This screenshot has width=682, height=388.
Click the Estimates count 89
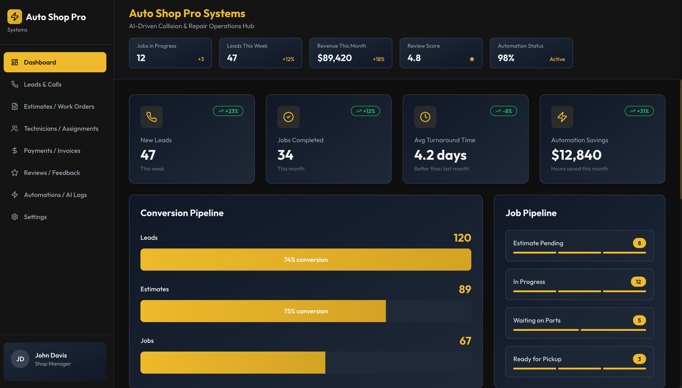465,289
